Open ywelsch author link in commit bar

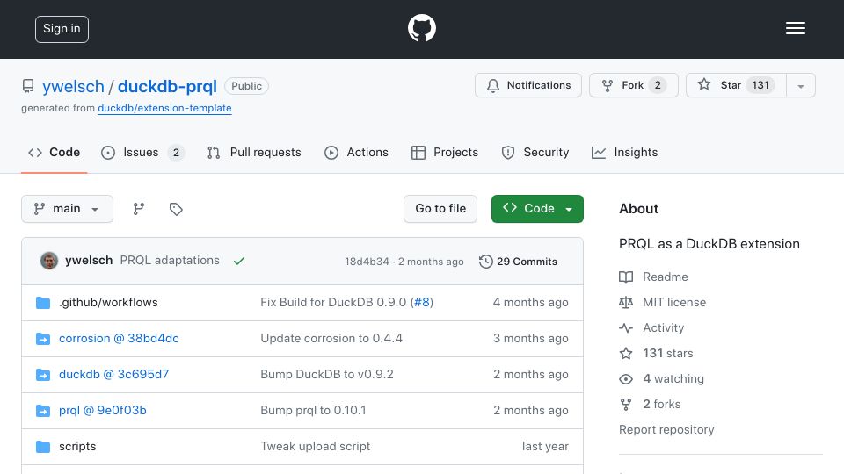(x=89, y=261)
